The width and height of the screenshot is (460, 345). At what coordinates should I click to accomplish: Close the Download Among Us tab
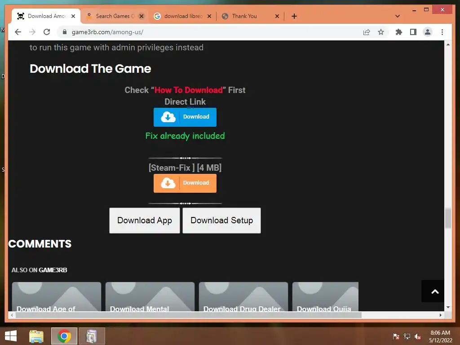73,16
